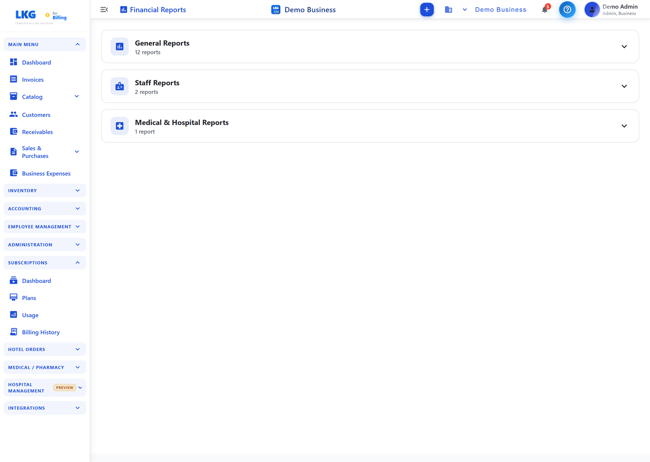Screen dimensions: 650x462
Task: Click the Plans card icon
Action: pos(13,298)
